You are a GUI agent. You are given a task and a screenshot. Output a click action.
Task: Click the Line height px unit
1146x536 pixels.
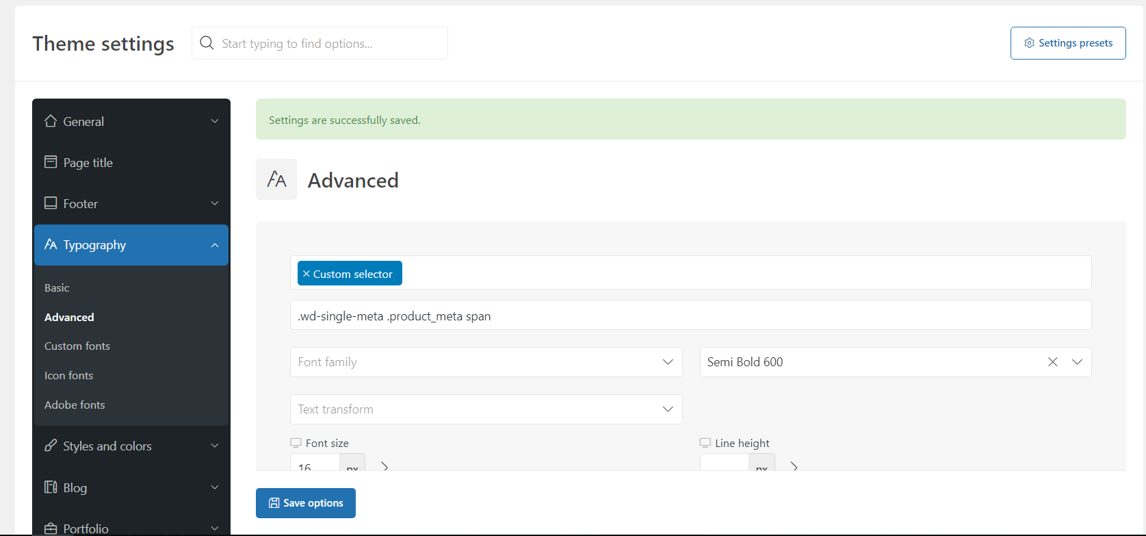point(761,463)
